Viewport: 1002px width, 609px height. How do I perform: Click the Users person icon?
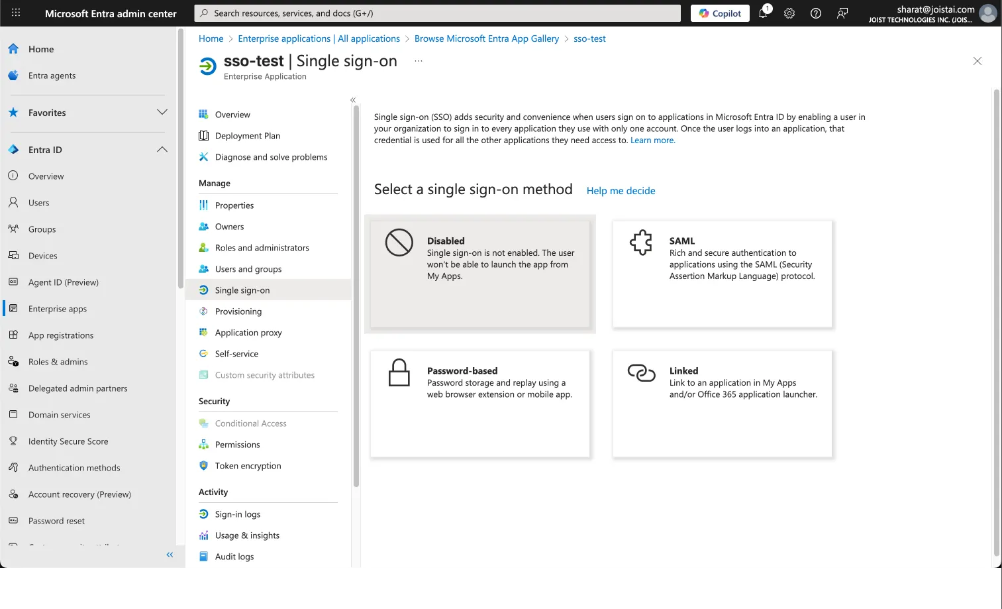click(x=13, y=203)
